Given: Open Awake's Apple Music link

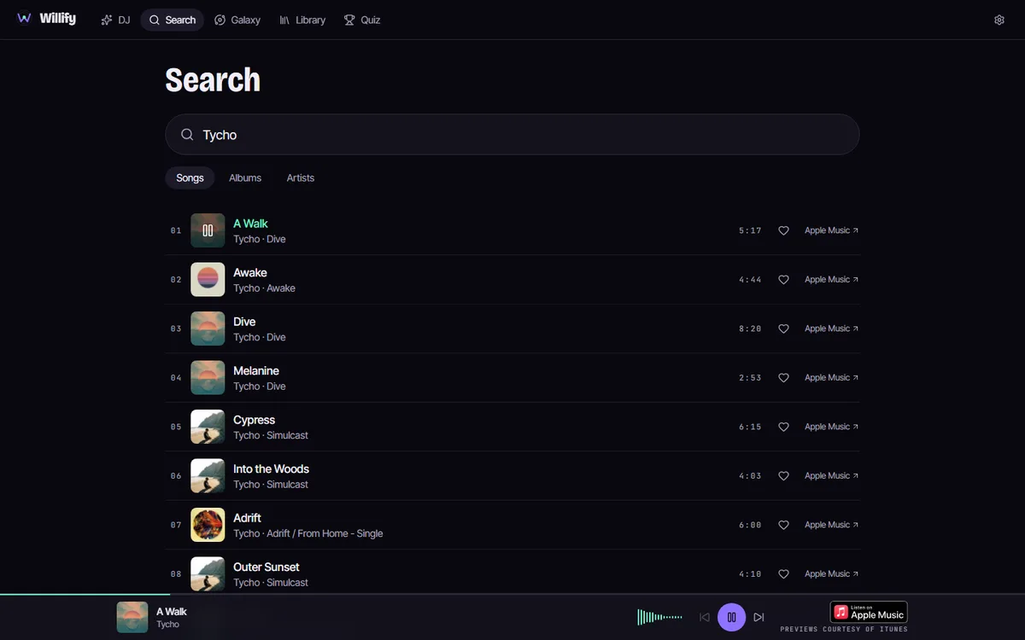Looking at the screenshot, I should click(x=831, y=280).
